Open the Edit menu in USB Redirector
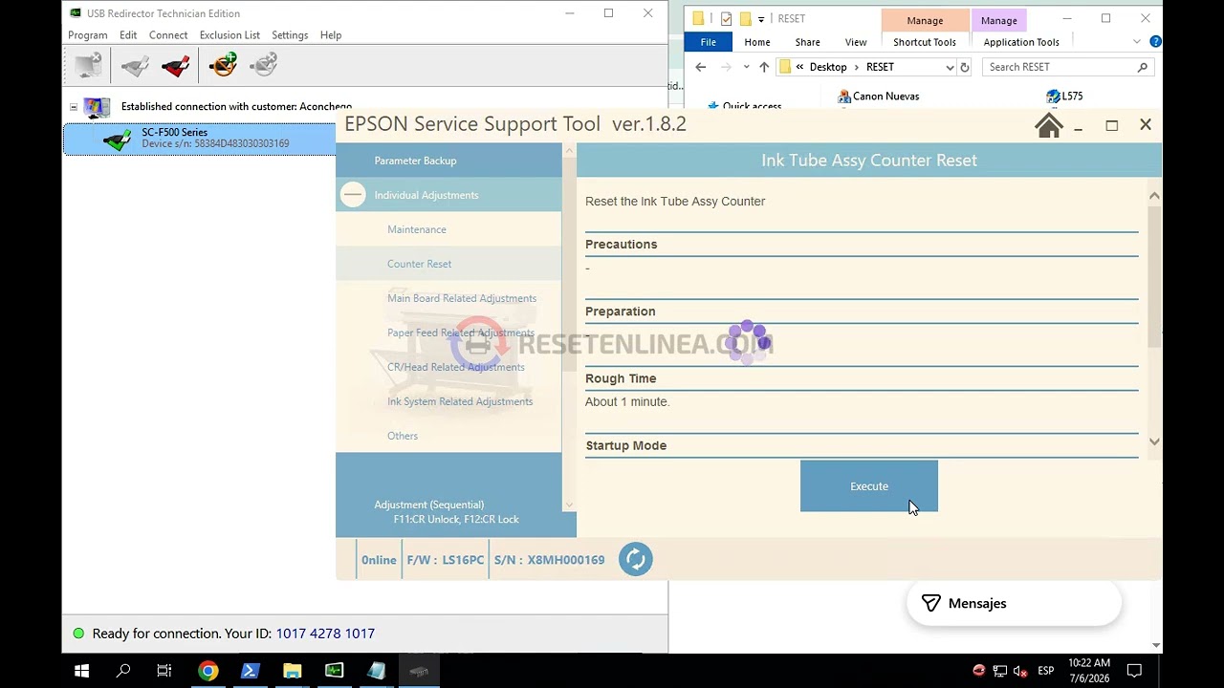 [128, 35]
